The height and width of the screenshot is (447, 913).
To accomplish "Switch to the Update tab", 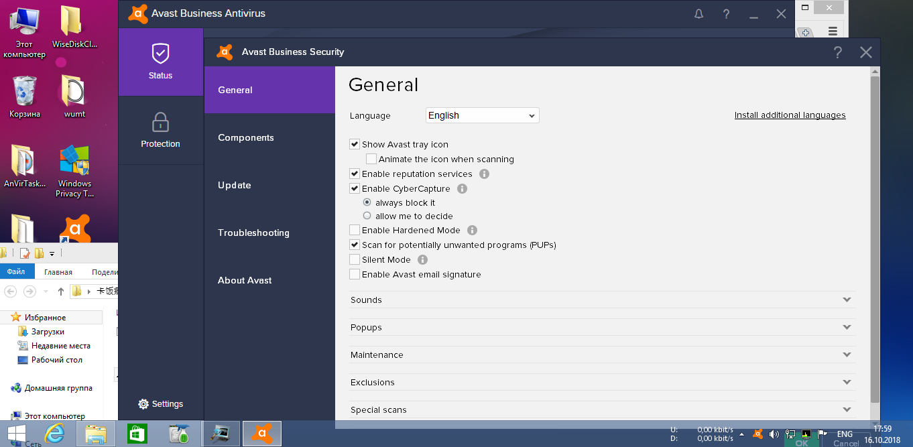I will (269, 185).
